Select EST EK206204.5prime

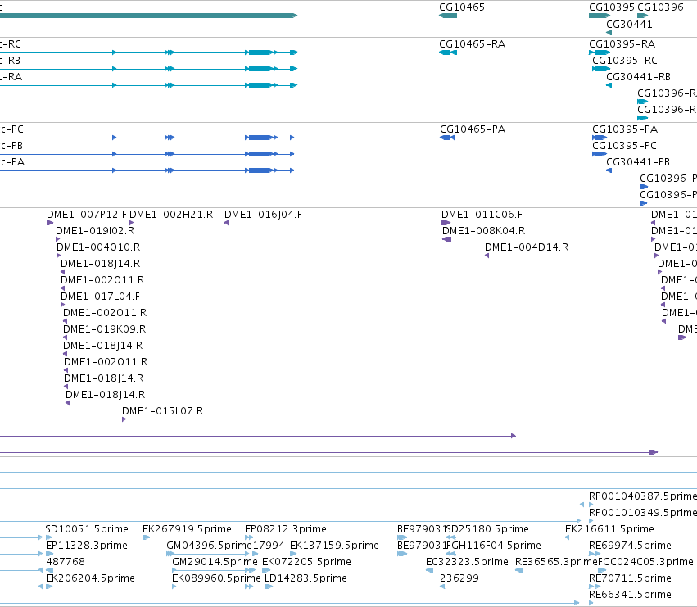click(90, 578)
